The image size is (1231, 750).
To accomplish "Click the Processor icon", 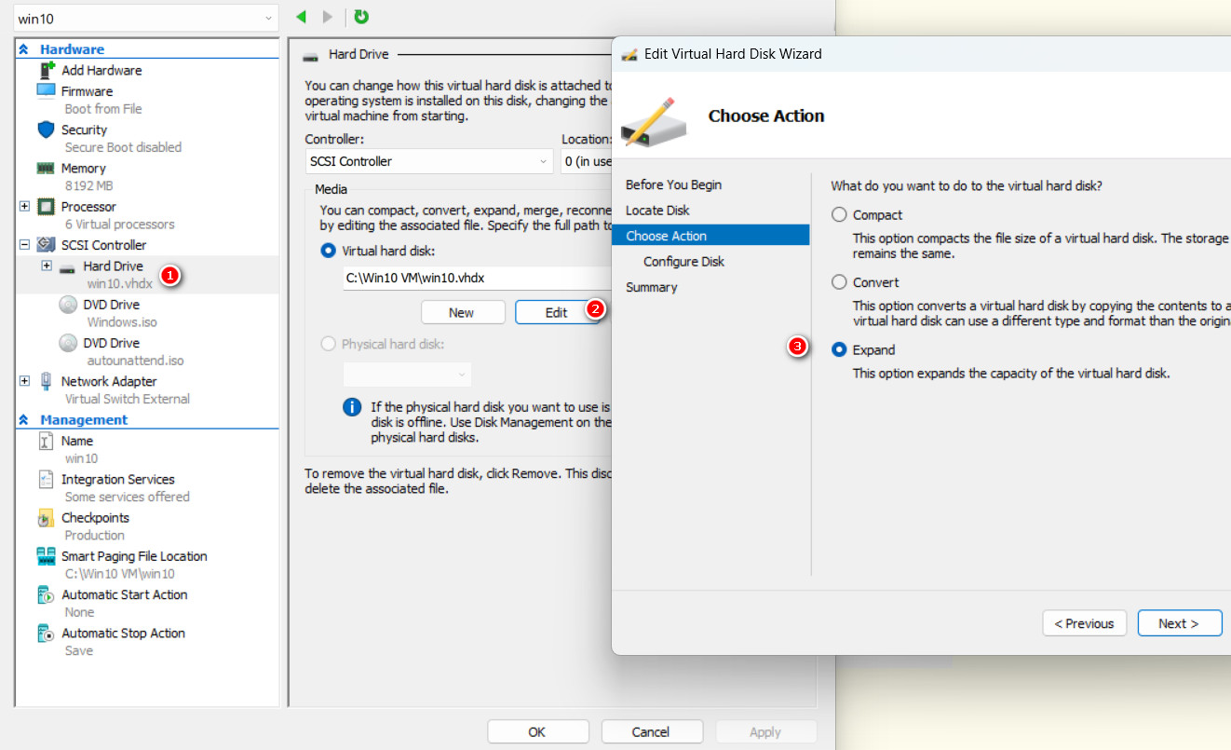I will click(x=47, y=207).
